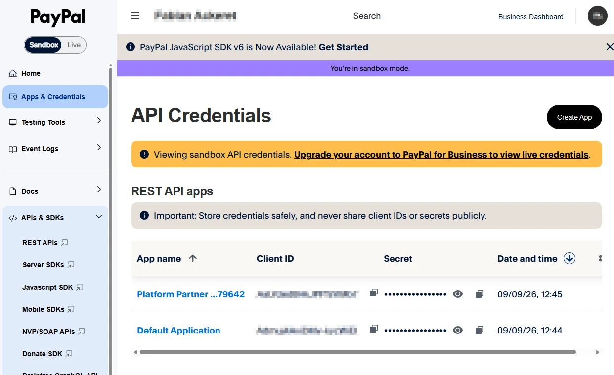Viewport: 614px width, 375px height.
Task: Copy Client ID for Platform Partner app
Action: coord(374,293)
